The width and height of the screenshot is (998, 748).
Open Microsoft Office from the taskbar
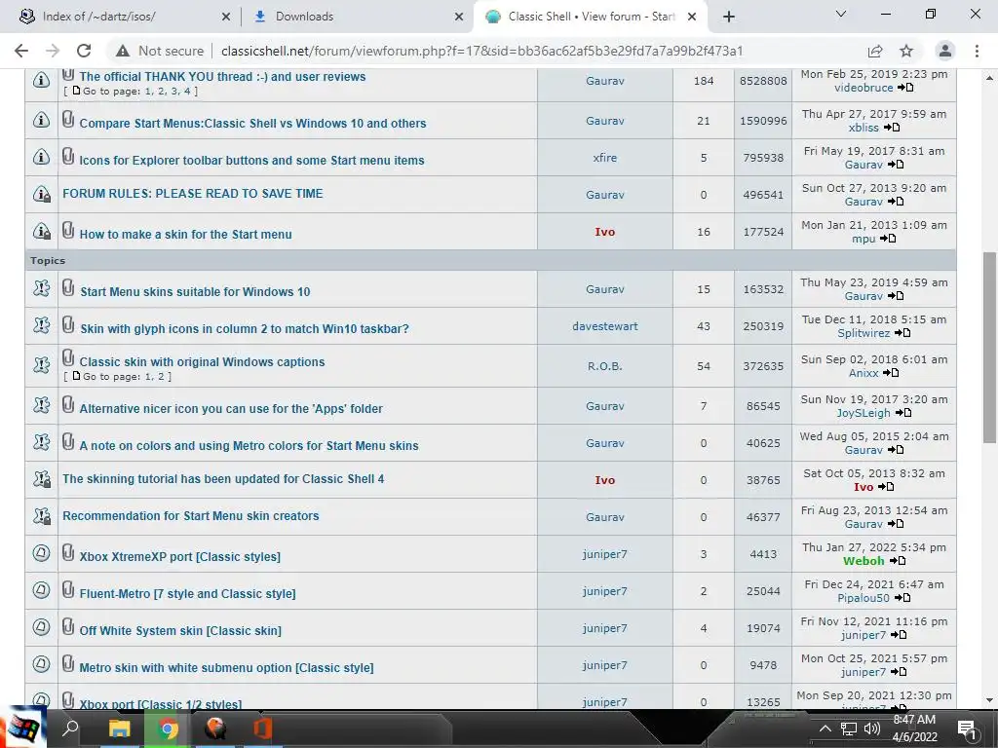(x=263, y=728)
